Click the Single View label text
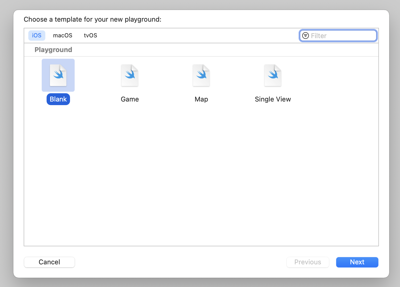The height and width of the screenshot is (287, 400). click(x=273, y=99)
